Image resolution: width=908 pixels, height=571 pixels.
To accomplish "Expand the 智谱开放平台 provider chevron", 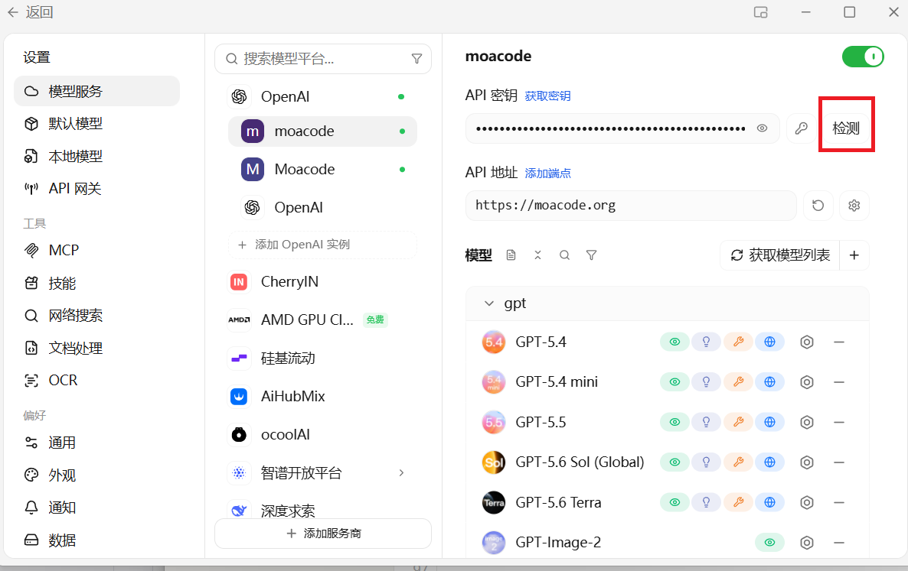I will [x=401, y=472].
